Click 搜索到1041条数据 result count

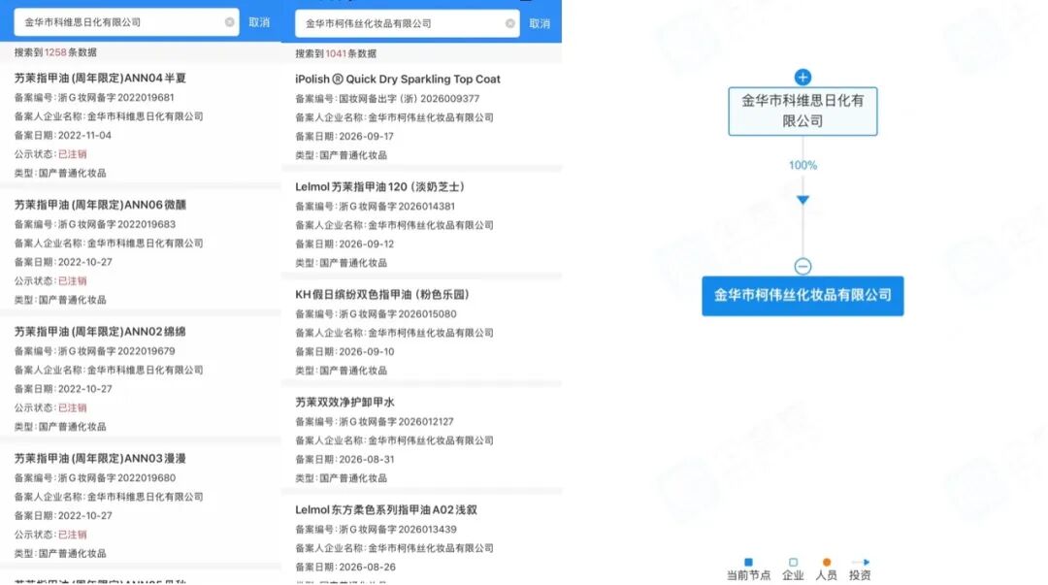336,53
